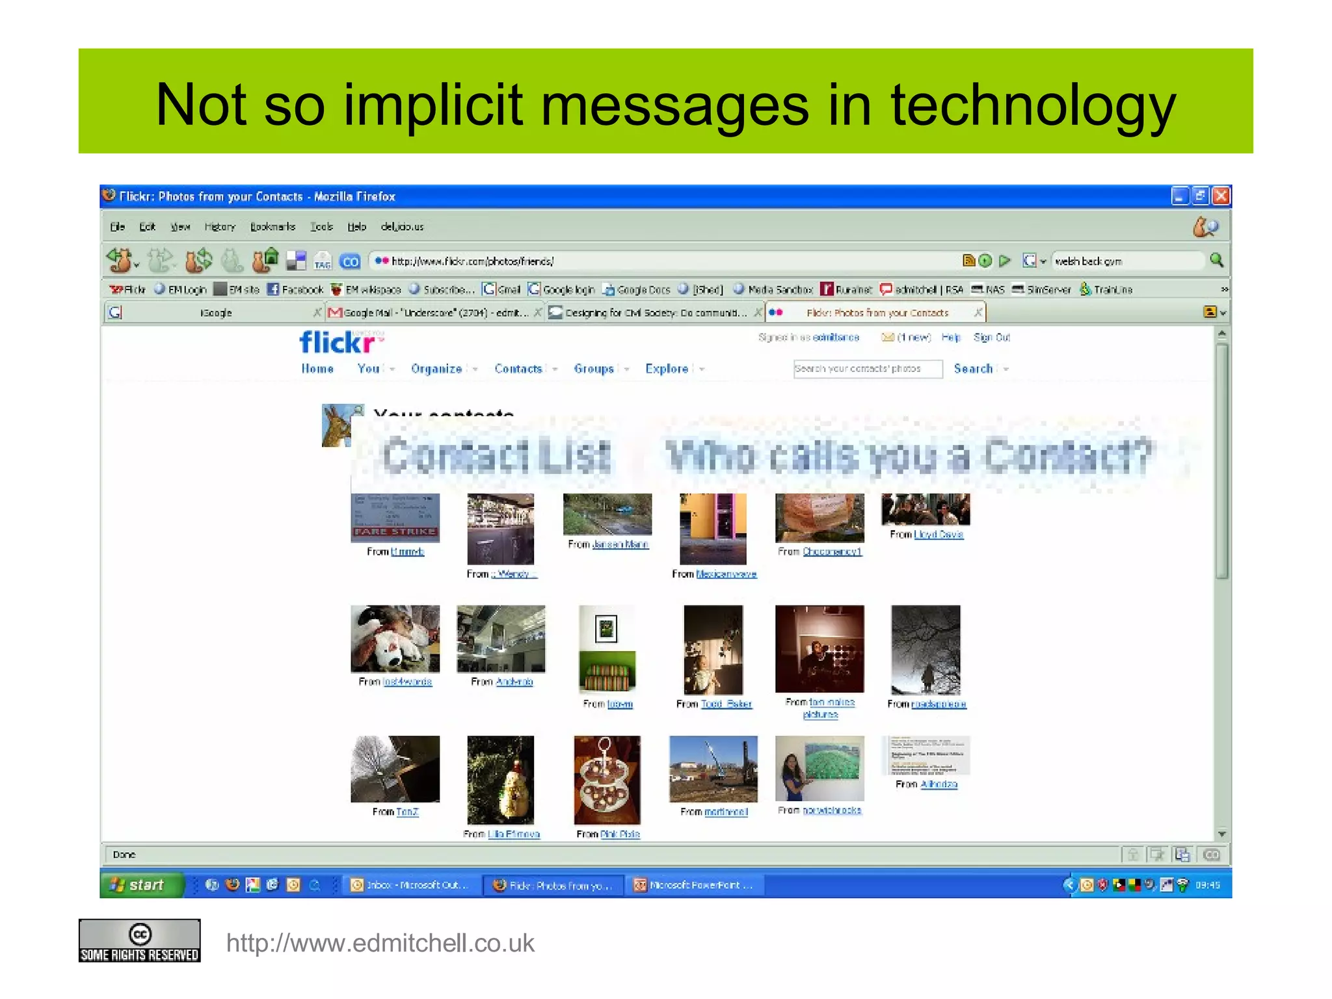Expand the Explore menu arrow

coord(702,369)
